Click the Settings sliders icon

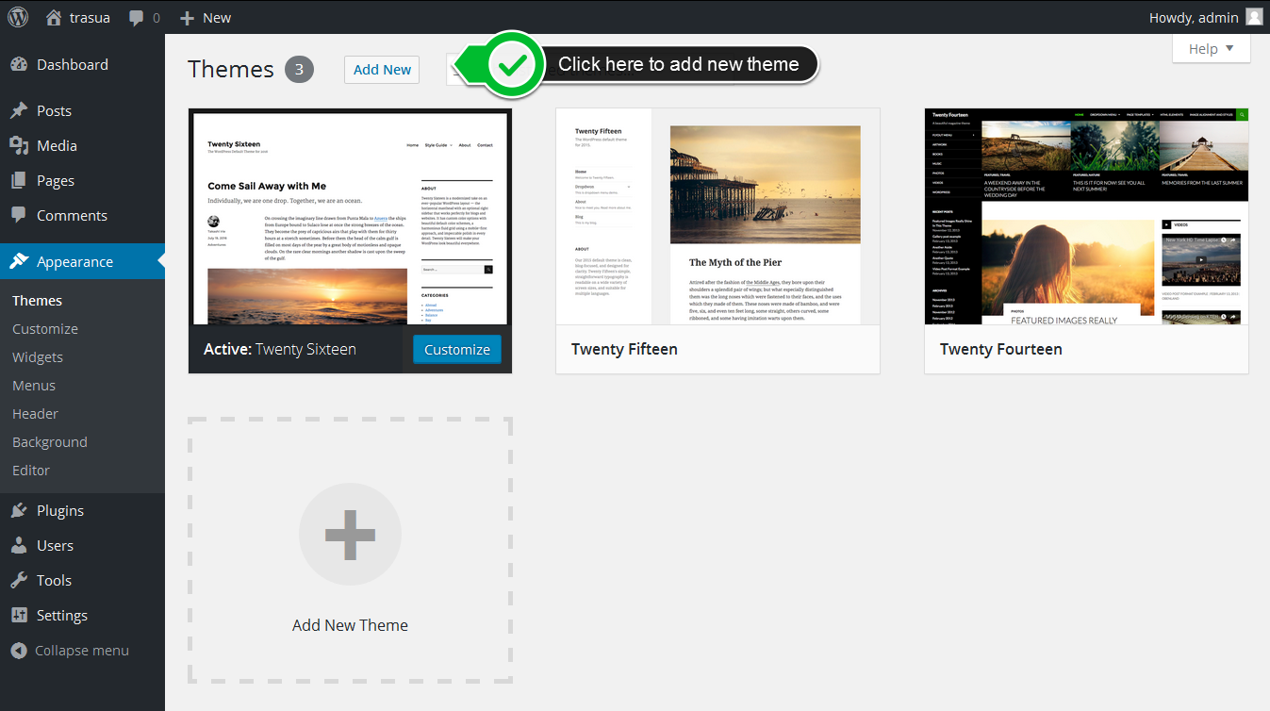[19, 615]
